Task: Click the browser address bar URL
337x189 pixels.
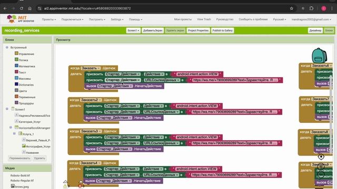Action: 87,8
